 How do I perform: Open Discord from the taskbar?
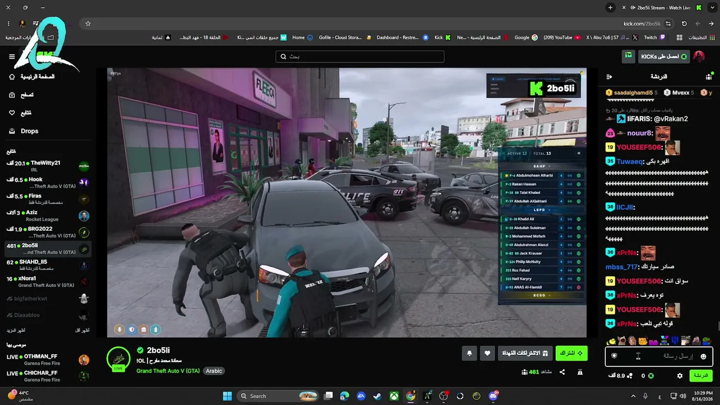click(x=493, y=396)
